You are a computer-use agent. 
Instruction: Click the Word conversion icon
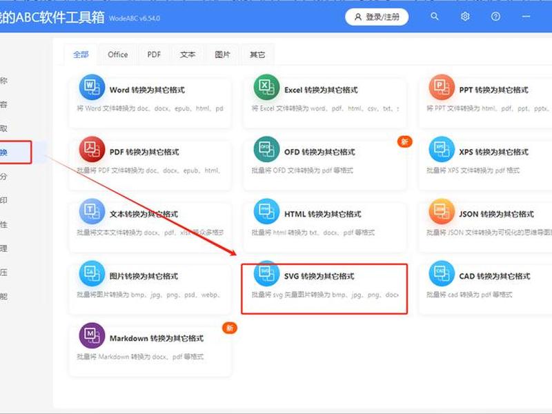(92, 87)
